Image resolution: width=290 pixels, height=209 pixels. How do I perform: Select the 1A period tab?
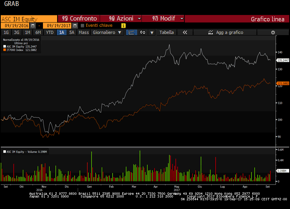point(61,32)
